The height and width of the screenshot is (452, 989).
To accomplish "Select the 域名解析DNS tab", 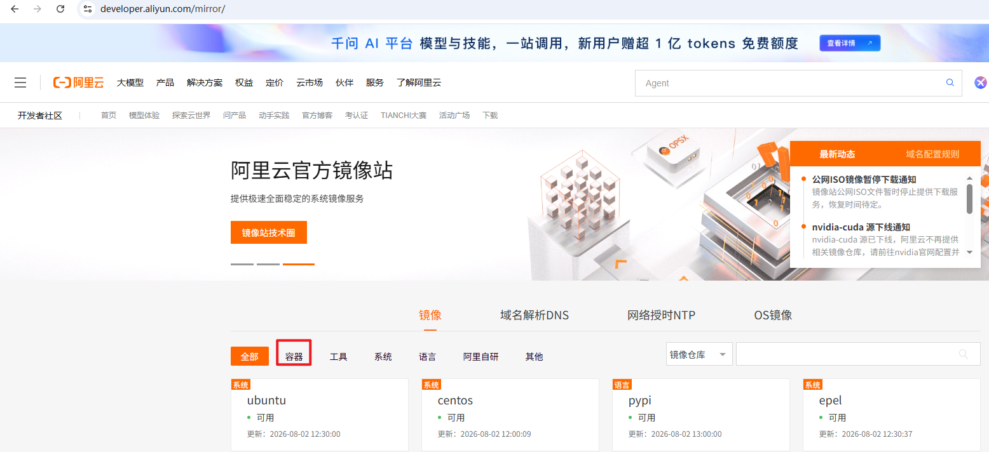I will point(535,316).
